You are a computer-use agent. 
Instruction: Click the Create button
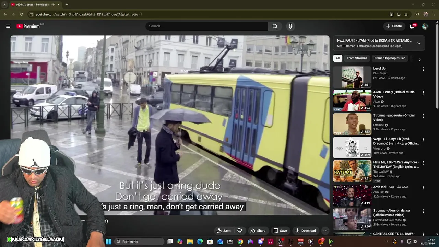pos(394,26)
